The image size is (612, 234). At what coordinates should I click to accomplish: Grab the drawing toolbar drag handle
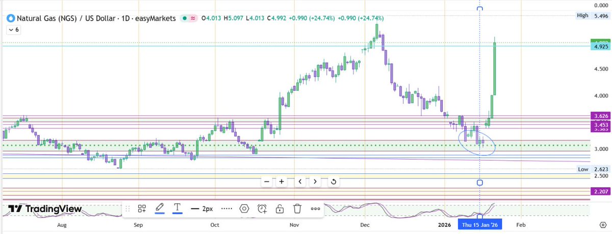pyautogui.click(x=127, y=209)
